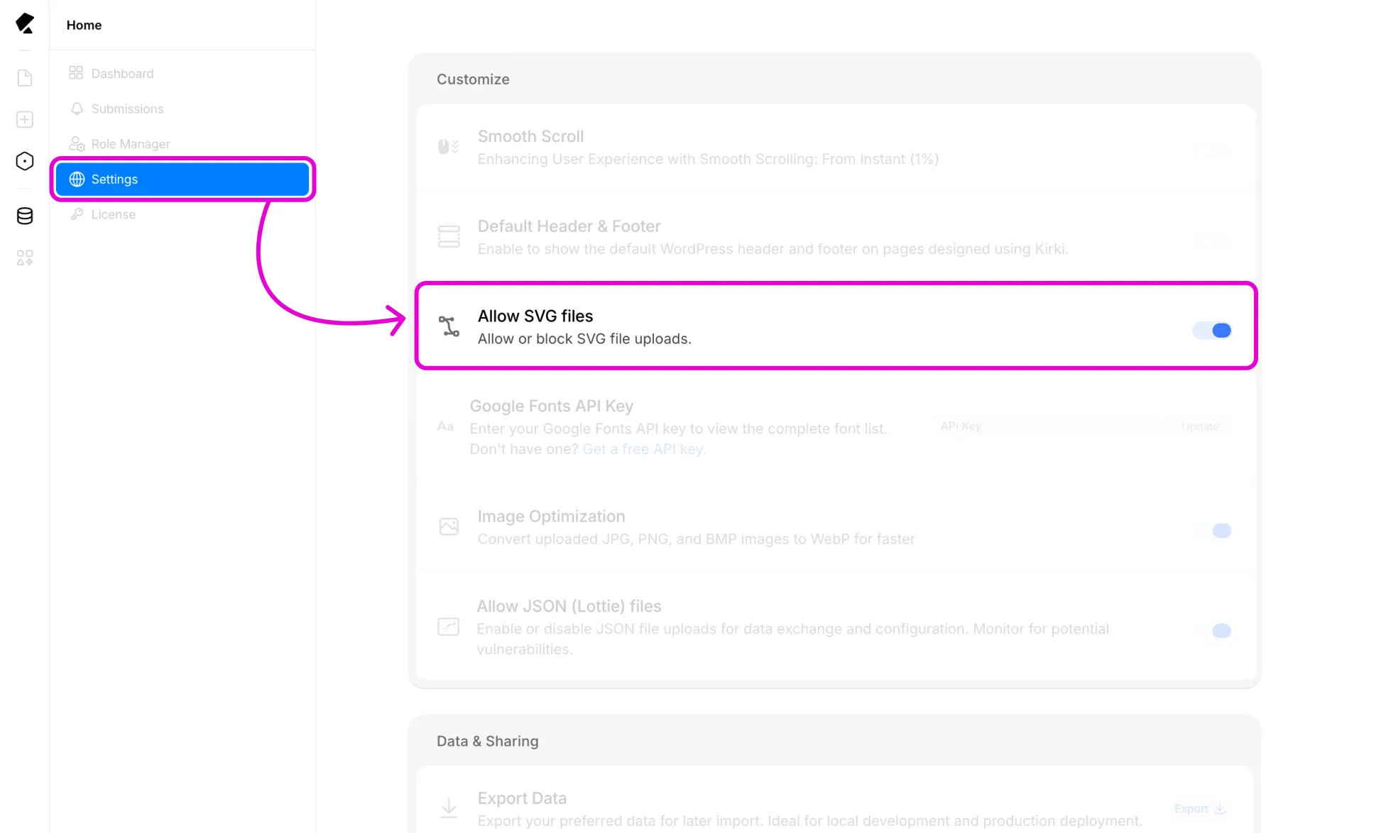The image size is (1386, 833).
Task: Open the pages icon in left rail
Action: (25, 77)
